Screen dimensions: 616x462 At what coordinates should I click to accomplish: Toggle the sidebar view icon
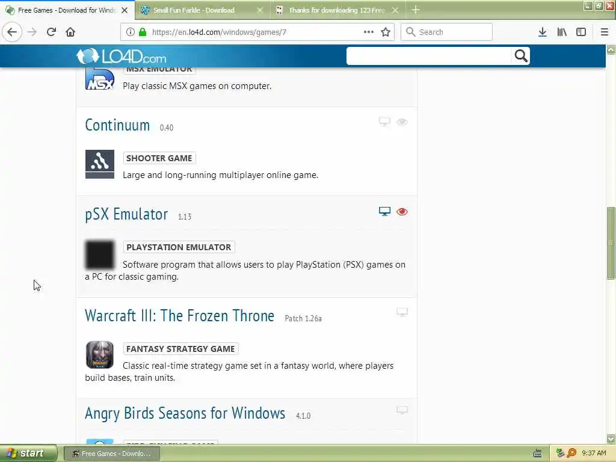tap(581, 32)
